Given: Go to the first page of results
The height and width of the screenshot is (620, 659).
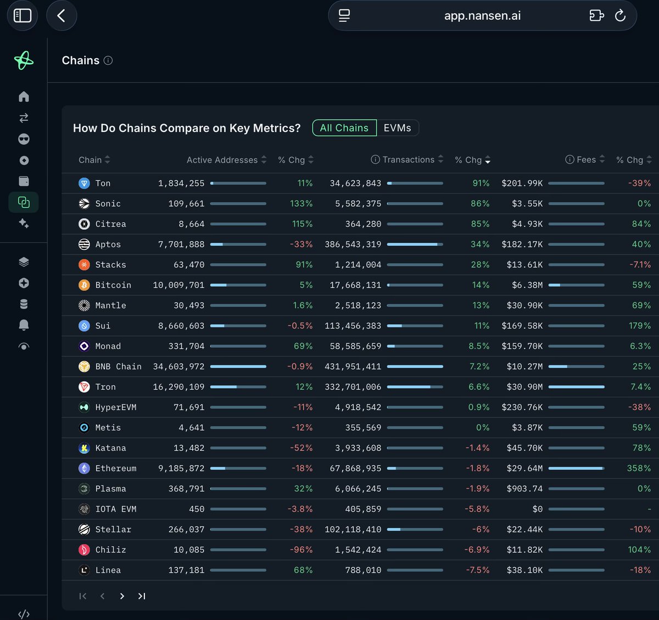Looking at the screenshot, I should tap(82, 596).
